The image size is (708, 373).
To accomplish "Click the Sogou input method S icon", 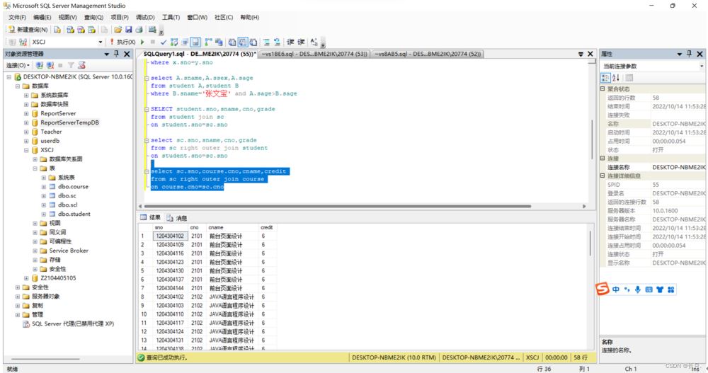I will pos(603,289).
